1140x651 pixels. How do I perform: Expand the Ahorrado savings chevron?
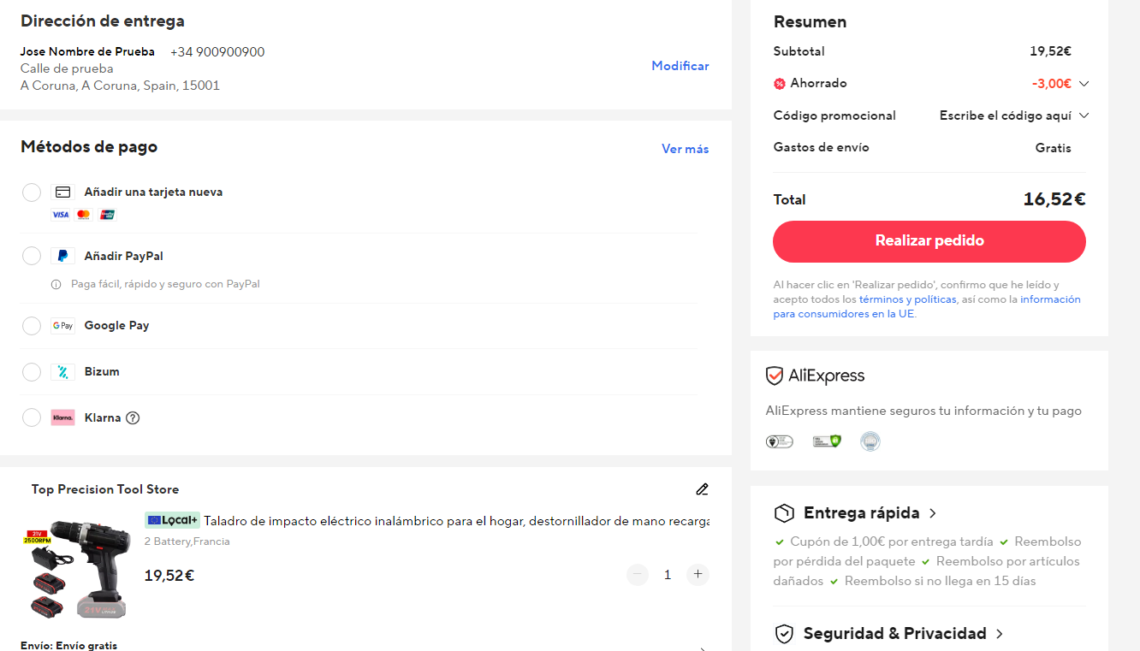pos(1084,84)
